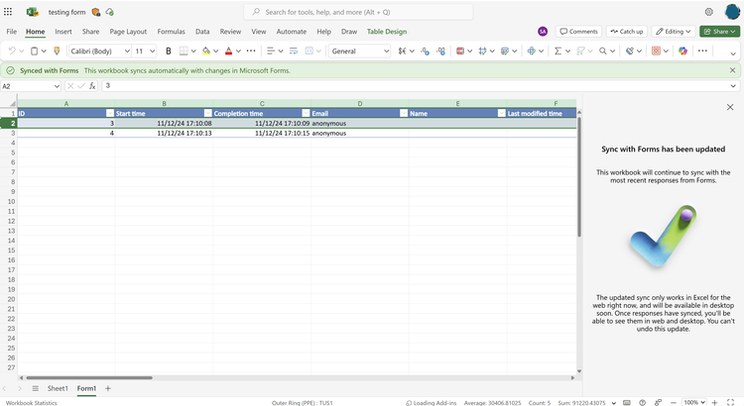The width and height of the screenshot is (744, 406).
Task: Select the Format Painter brush
Action: pos(57,51)
